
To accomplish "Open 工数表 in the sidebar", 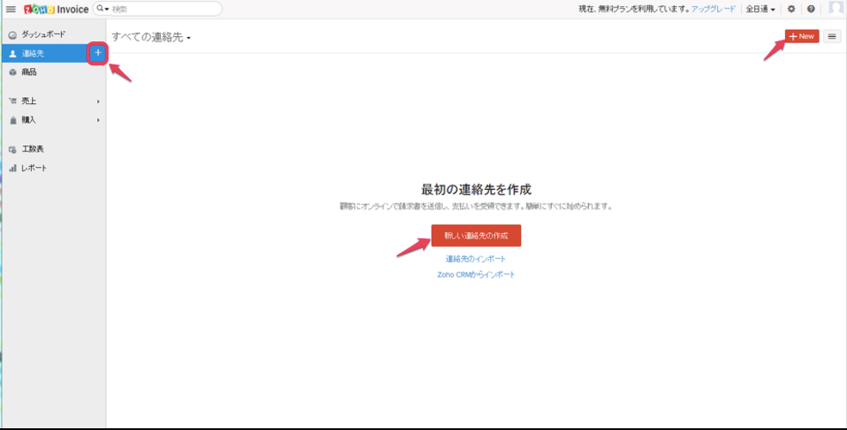I will pyautogui.click(x=33, y=149).
